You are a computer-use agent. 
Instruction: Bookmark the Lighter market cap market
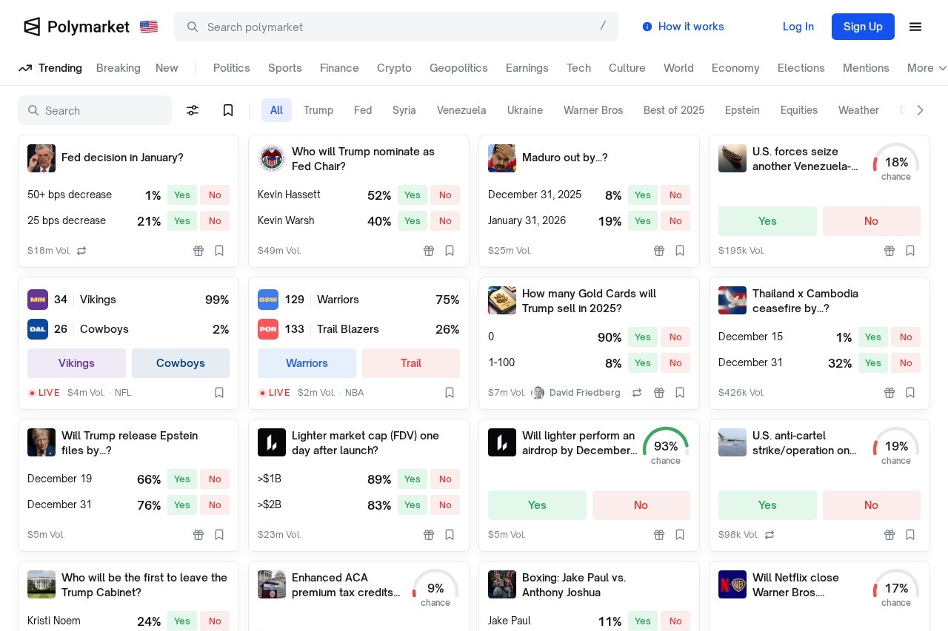[450, 535]
